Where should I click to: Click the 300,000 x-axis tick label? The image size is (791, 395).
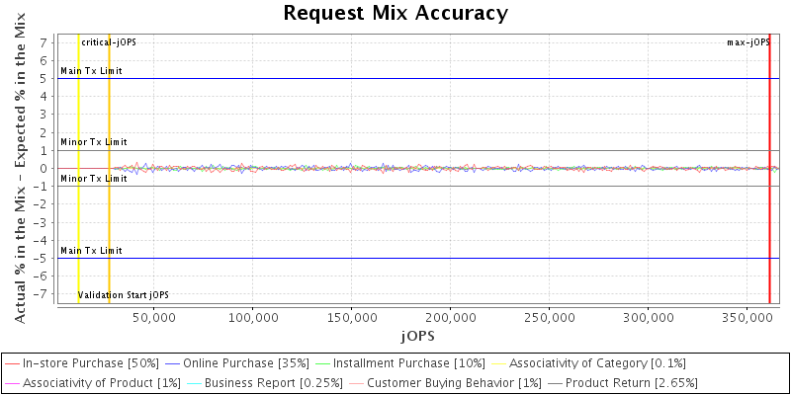point(648,317)
